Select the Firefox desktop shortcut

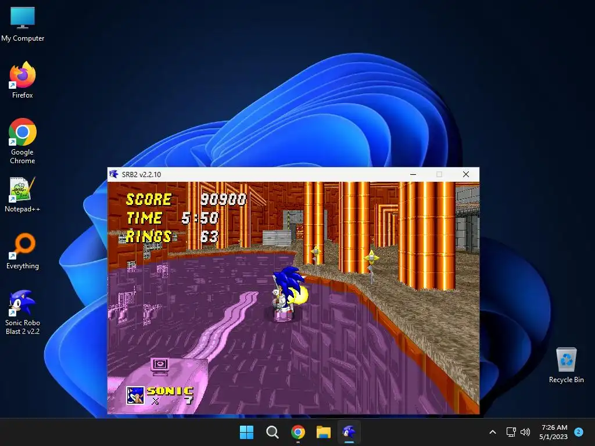click(23, 80)
